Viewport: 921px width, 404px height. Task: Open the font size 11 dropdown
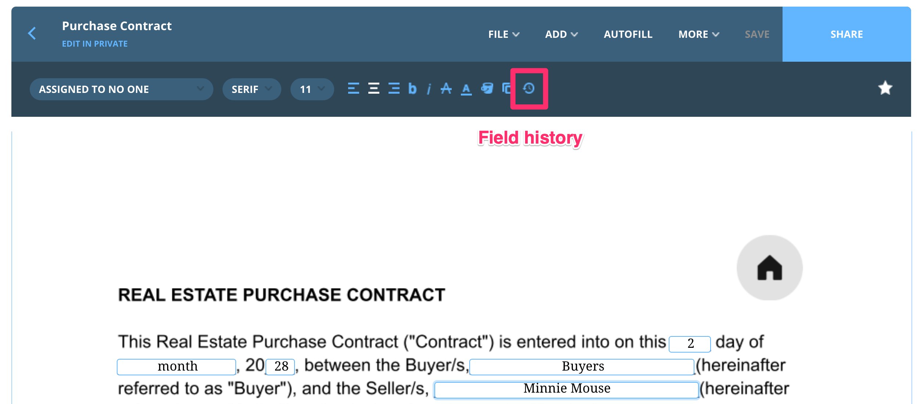[x=311, y=89]
